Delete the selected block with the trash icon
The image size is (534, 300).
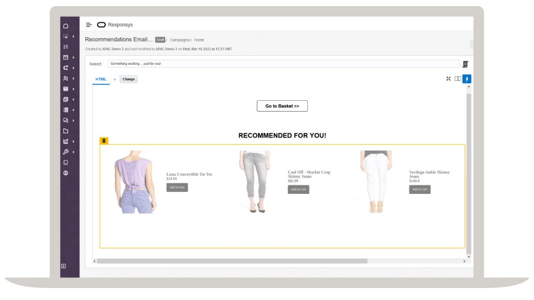[104, 140]
